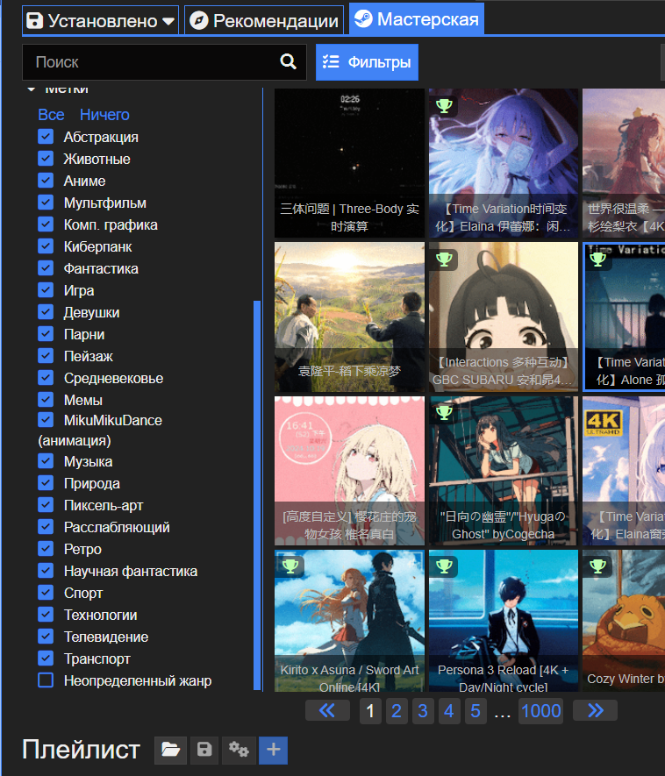Open the pink 樱花庄 wallpaper thumbnail

click(349, 471)
